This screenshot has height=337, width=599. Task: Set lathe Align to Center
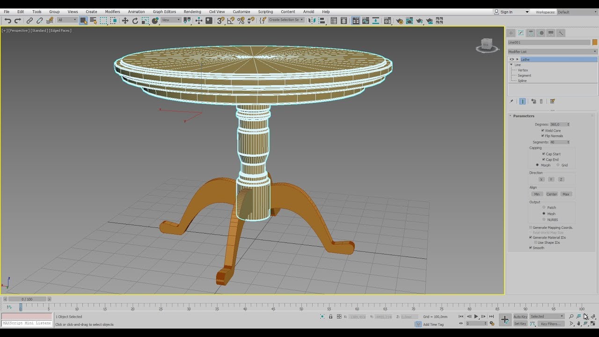[x=552, y=194]
